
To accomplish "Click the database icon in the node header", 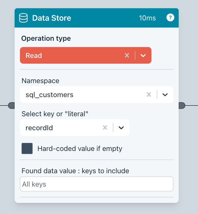I will coord(23,18).
